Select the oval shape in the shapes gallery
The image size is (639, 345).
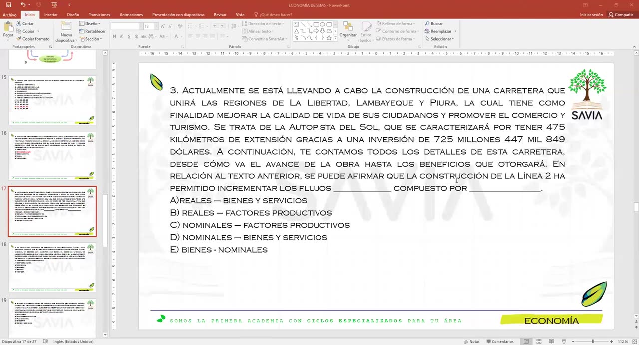tap(322, 24)
